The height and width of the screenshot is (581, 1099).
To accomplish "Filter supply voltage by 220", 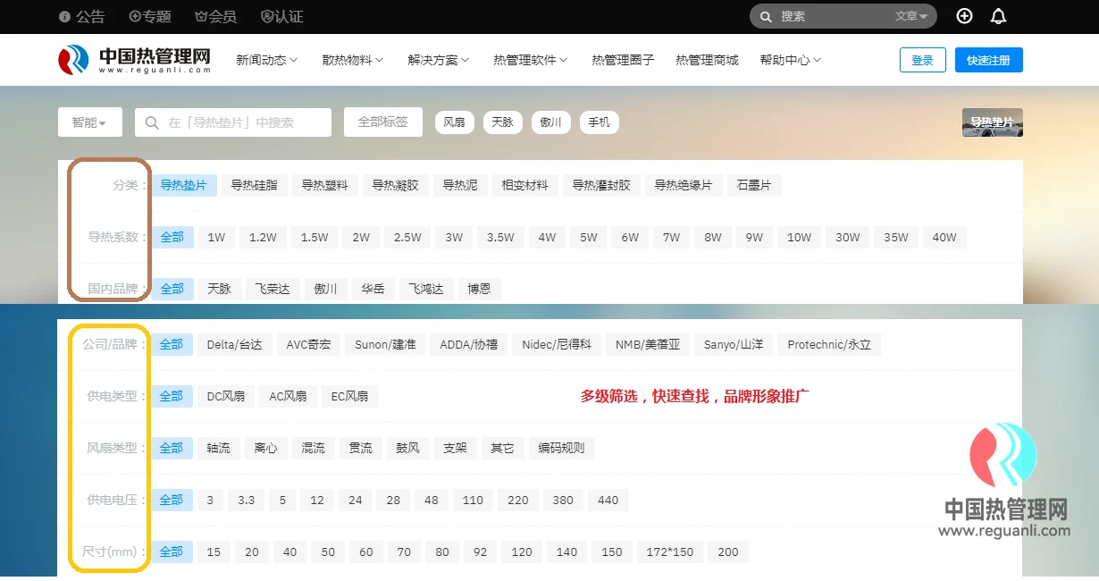I will pos(518,500).
